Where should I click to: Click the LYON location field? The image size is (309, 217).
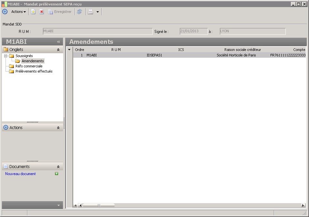coord(252,31)
